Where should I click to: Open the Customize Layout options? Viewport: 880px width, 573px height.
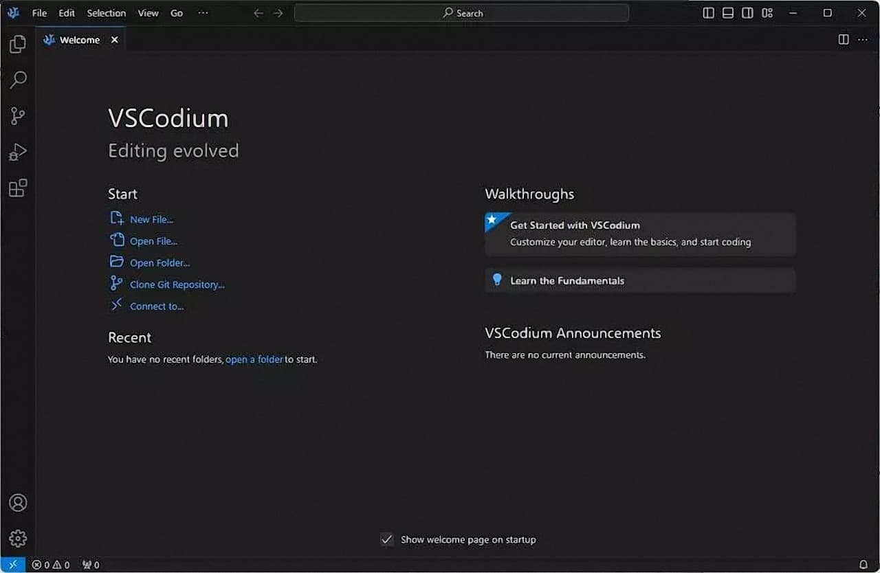[x=767, y=13]
